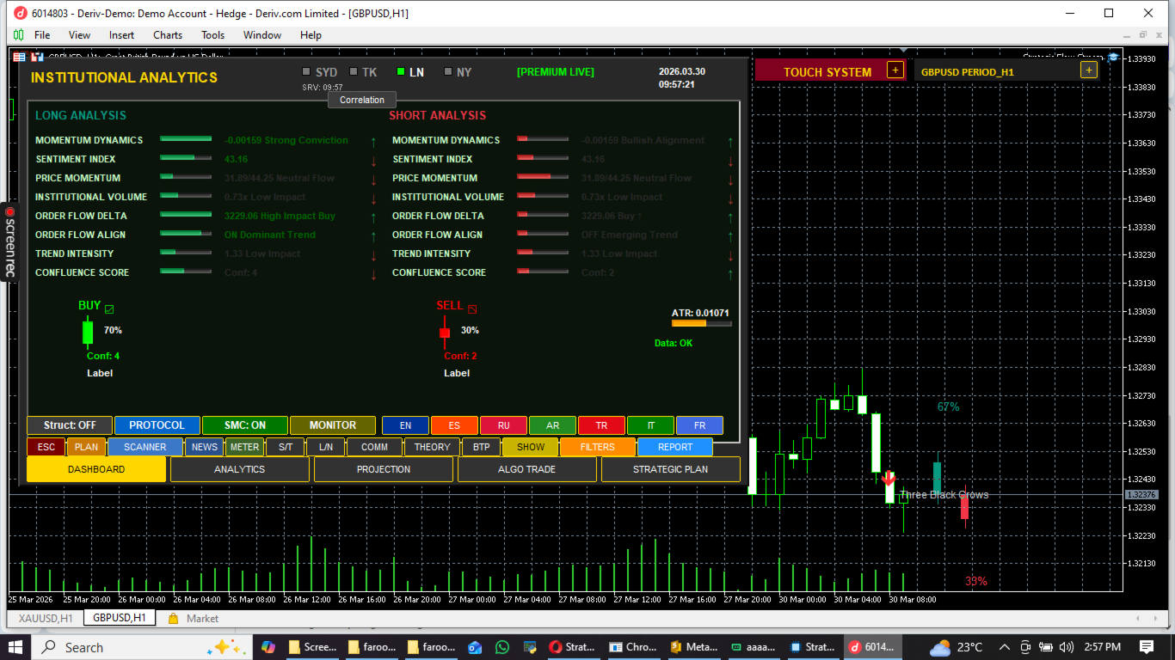1175x660 pixels.
Task: Open the File menu
Action: point(42,35)
